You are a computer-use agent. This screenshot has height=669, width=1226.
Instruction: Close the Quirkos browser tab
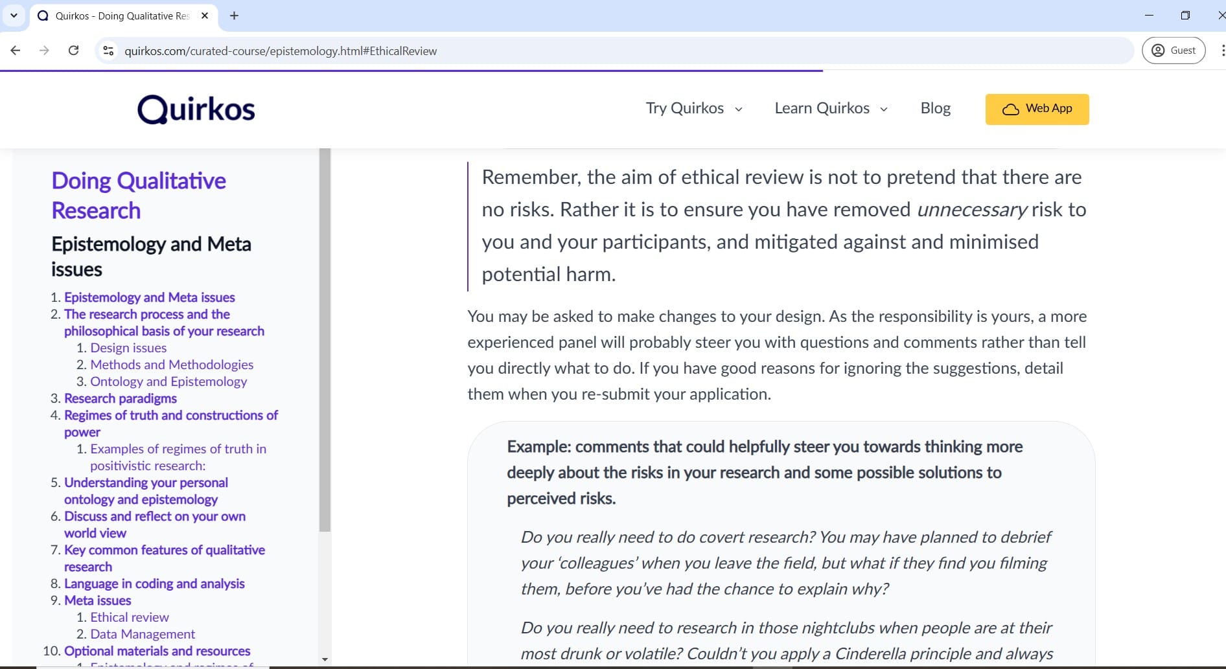205,16
